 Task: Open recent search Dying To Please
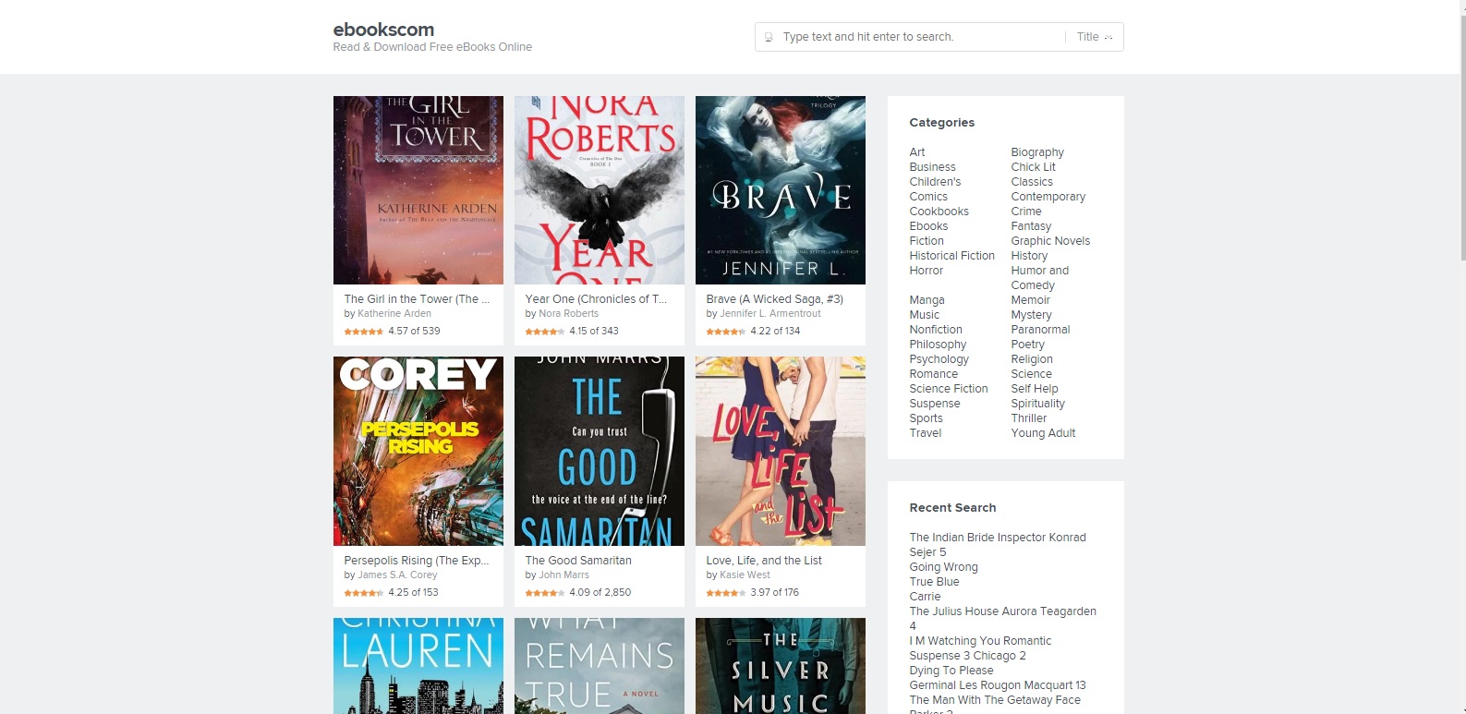[x=951, y=671]
